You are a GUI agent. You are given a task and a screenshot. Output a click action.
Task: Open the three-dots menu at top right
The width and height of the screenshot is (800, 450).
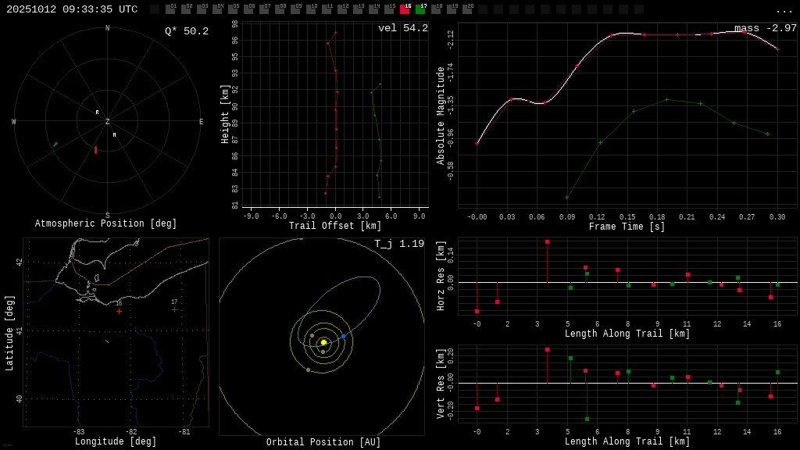tap(784, 10)
